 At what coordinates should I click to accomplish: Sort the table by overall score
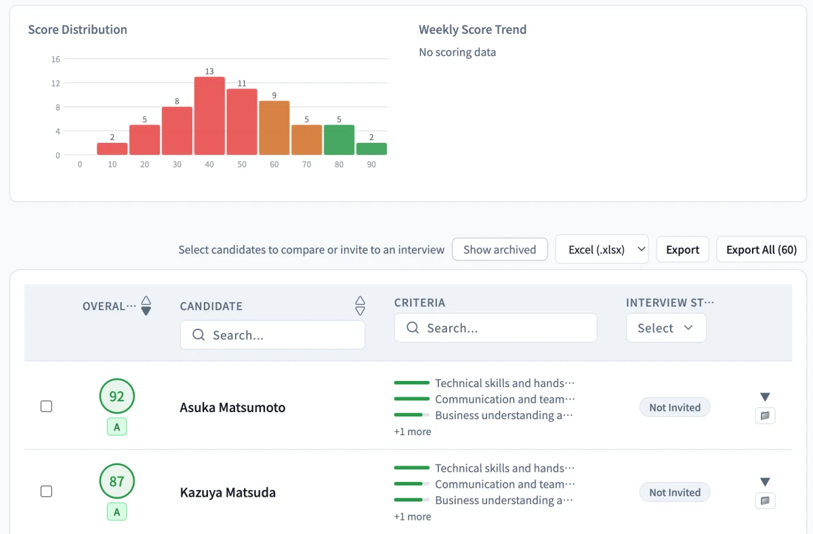tap(146, 306)
